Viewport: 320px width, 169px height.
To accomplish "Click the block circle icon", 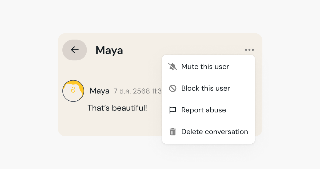I will point(173,88).
